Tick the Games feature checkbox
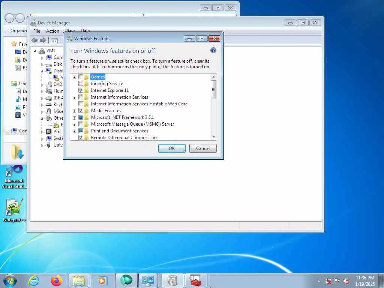The image size is (384, 288). [x=81, y=77]
